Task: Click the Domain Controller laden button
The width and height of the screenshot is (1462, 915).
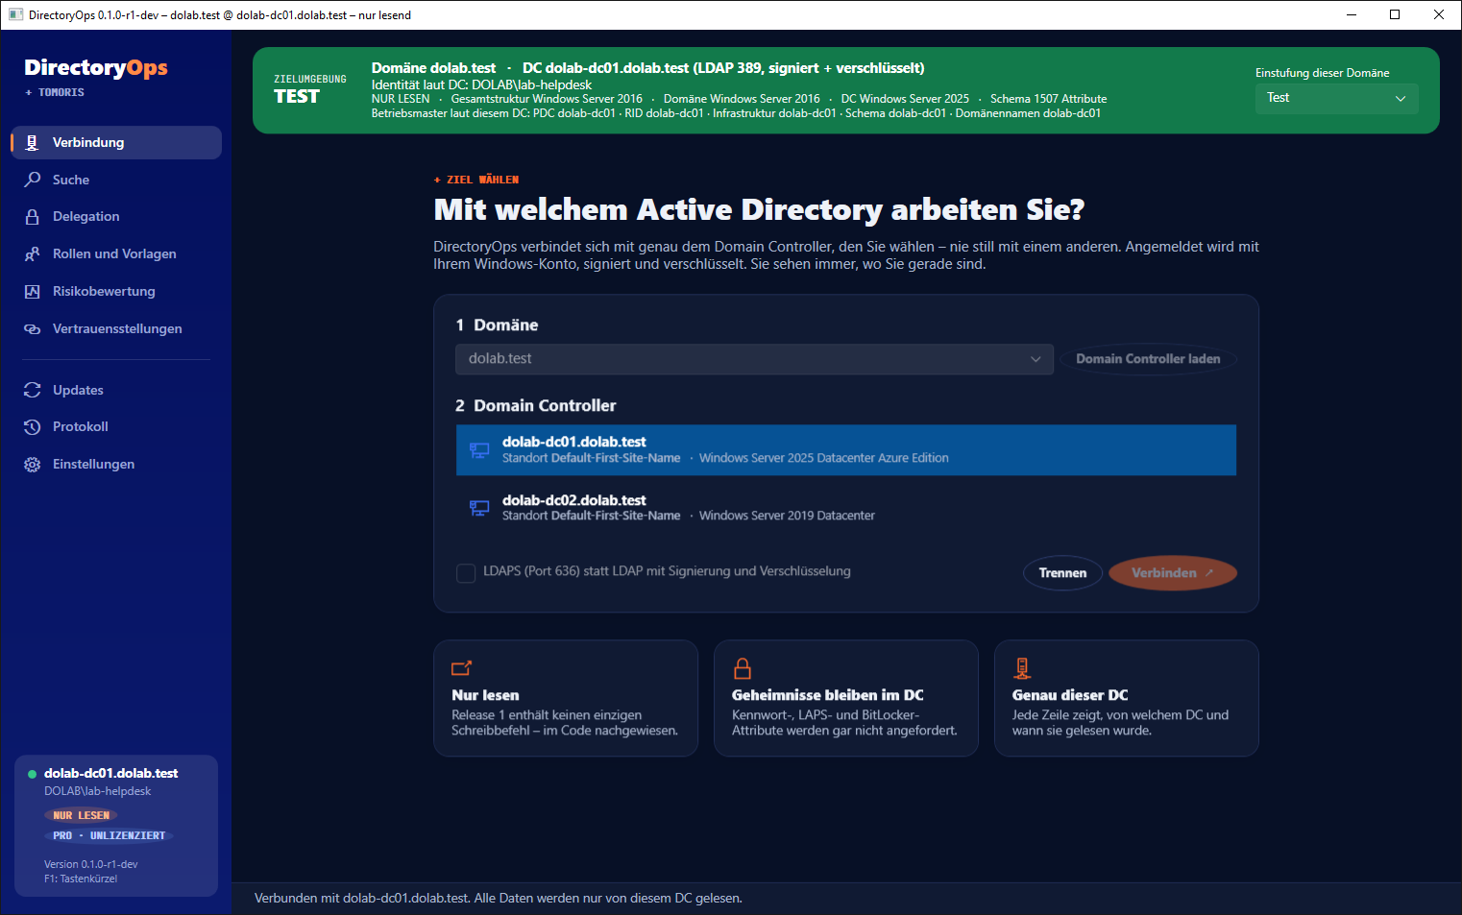Action: (x=1148, y=359)
